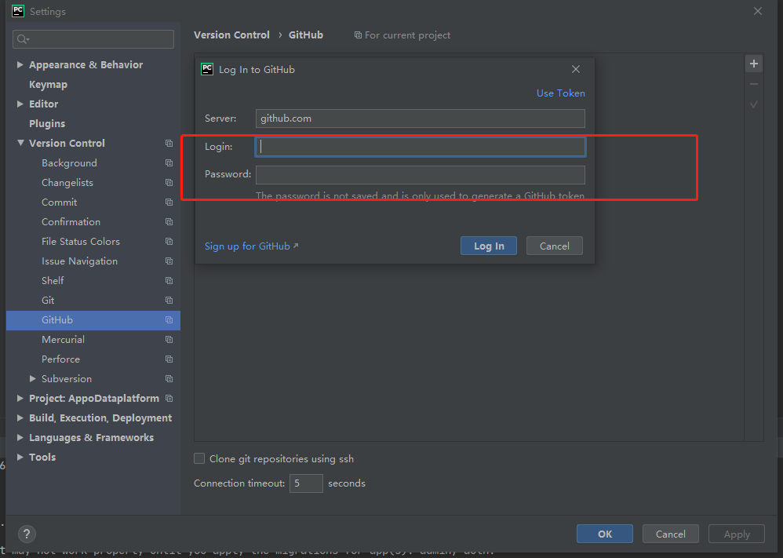Click the Server field with github.com

click(x=420, y=119)
